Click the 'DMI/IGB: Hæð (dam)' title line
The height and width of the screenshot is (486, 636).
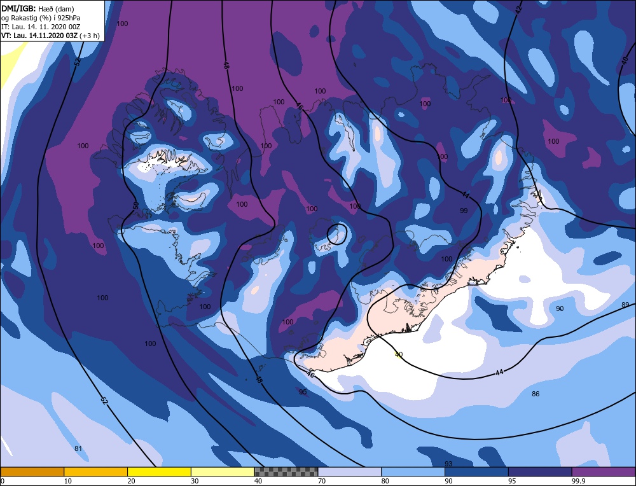38,8
